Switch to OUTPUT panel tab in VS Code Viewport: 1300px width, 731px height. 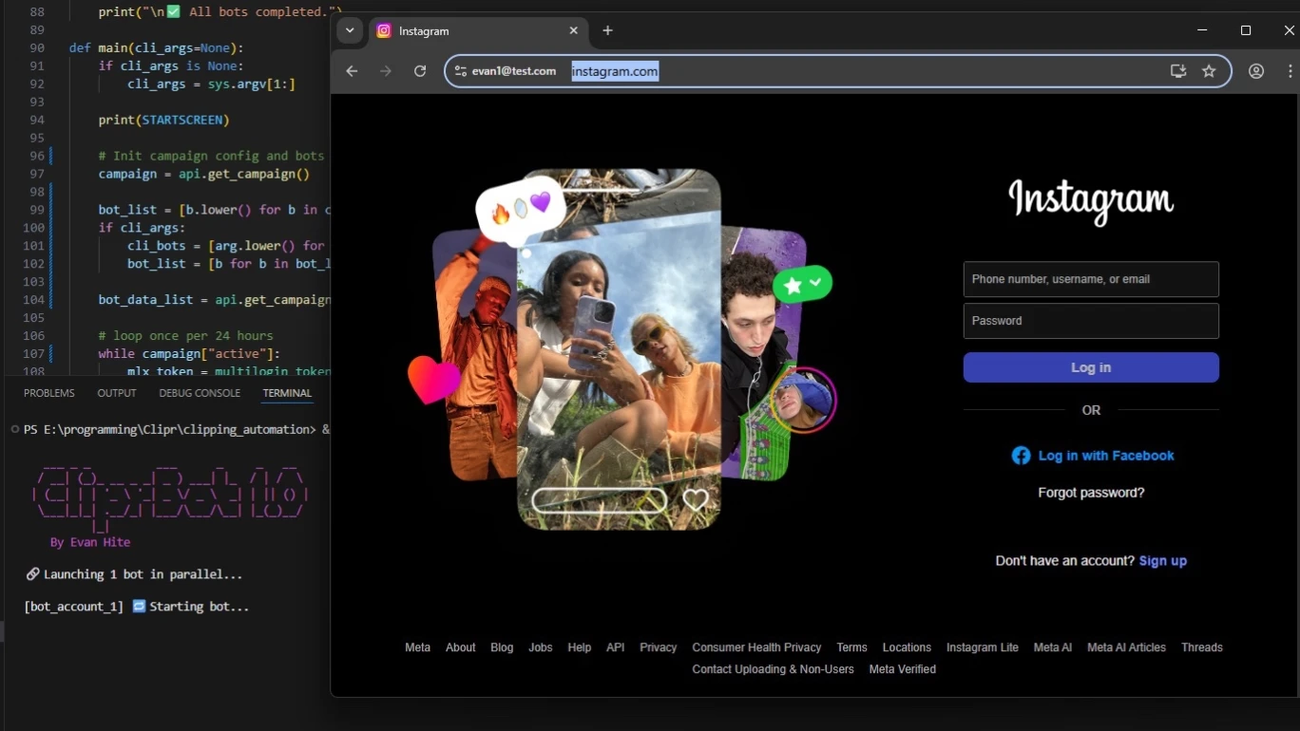pos(117,393)
